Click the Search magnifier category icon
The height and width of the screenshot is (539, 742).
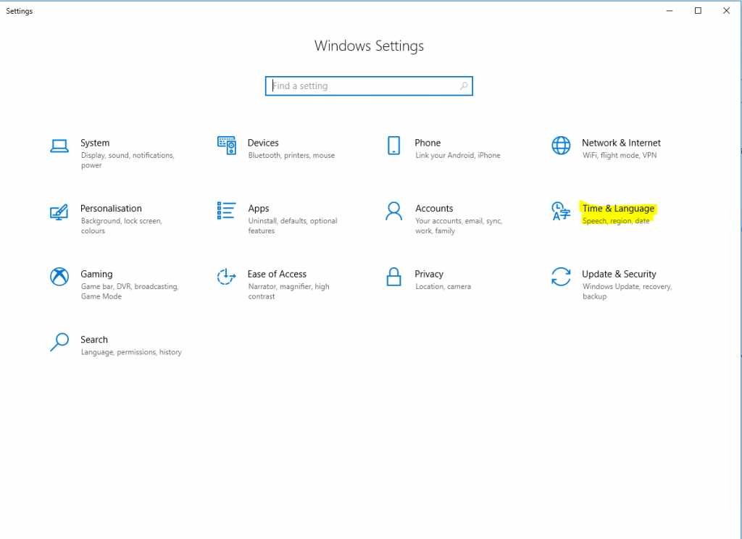pos(59,342)
